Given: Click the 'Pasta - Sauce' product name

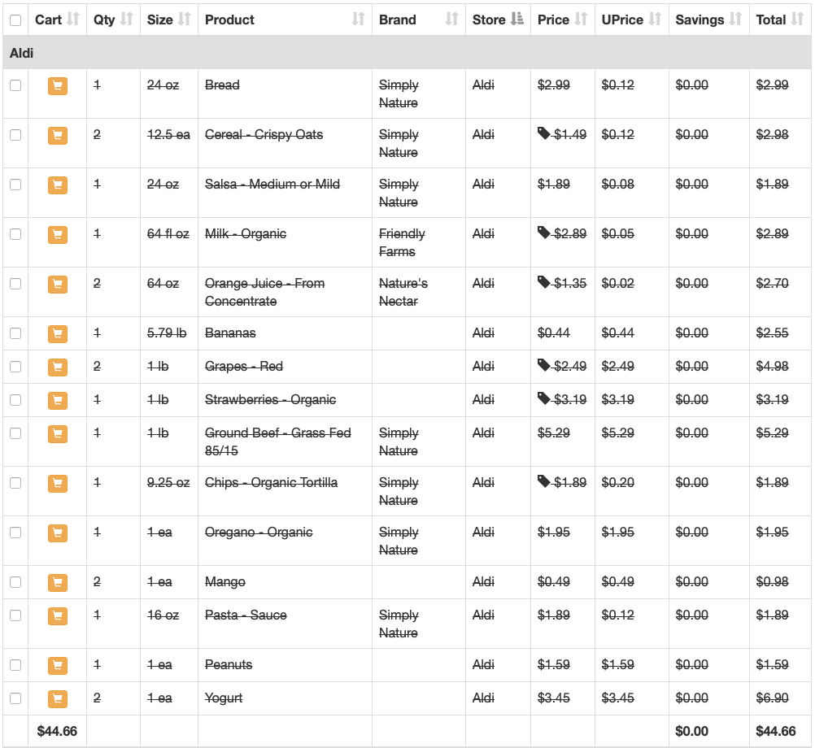Looking at the screenshot, I should pos(246,615).
